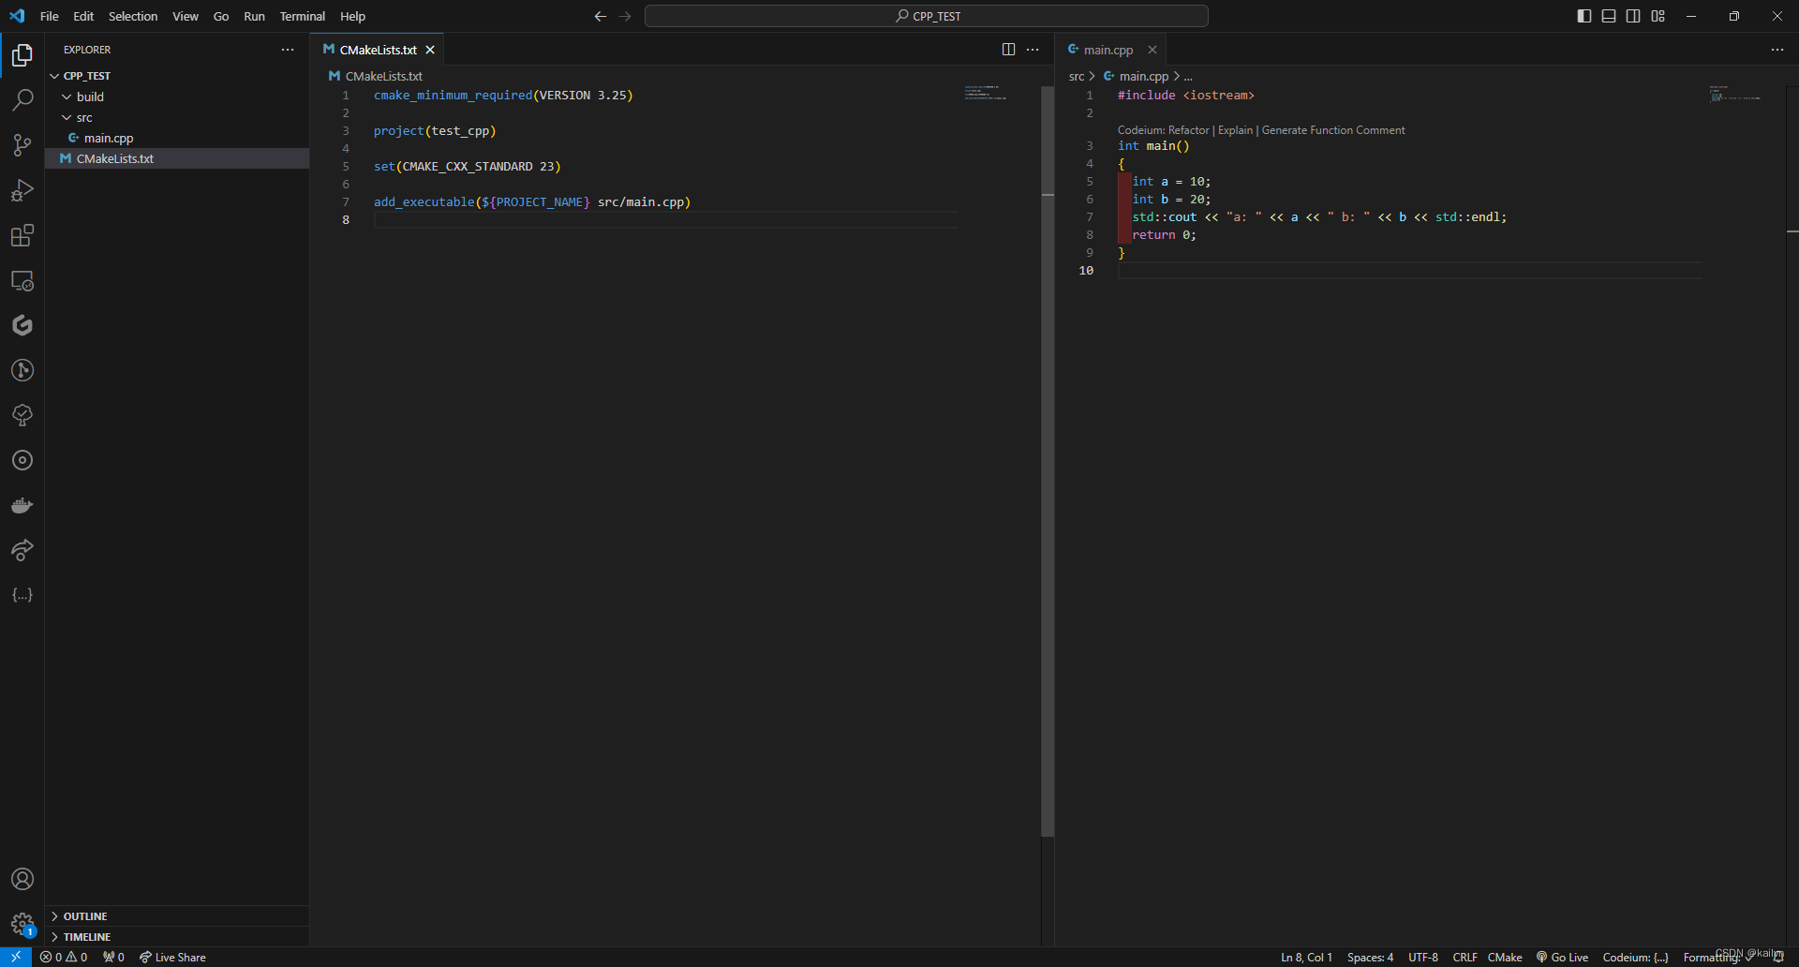Open the Terminal menu
Screen dimensions: 1799x967
(x=302, y=16)
